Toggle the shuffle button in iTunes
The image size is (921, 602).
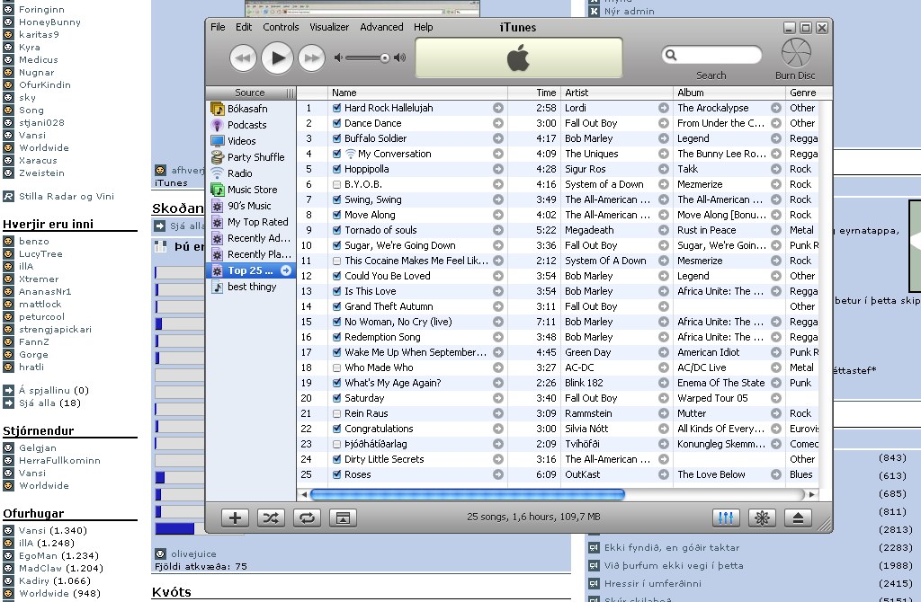(x=271, y=518)
